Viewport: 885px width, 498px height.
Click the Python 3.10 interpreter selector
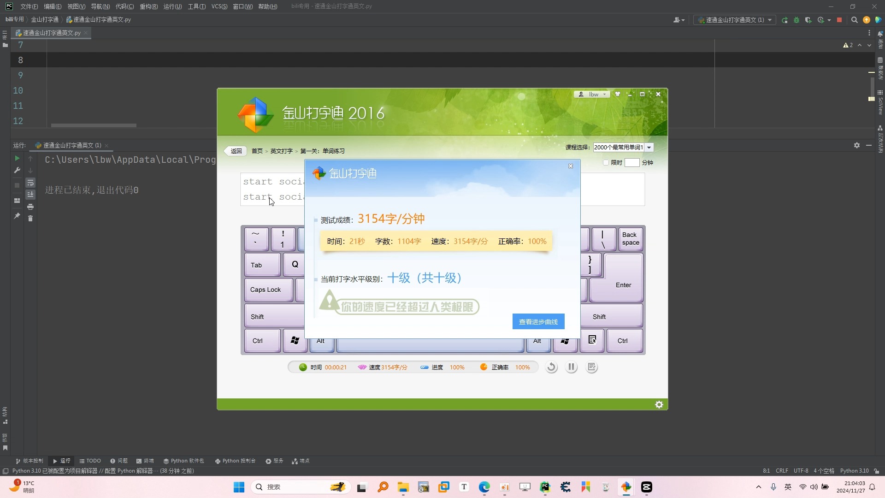[854, 471]
